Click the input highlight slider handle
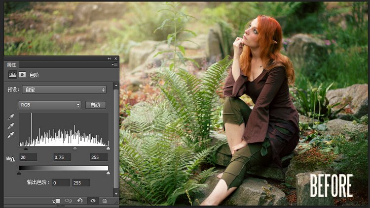Image resolution: width=370 pixels, height=208 pixels. [108, 148]
